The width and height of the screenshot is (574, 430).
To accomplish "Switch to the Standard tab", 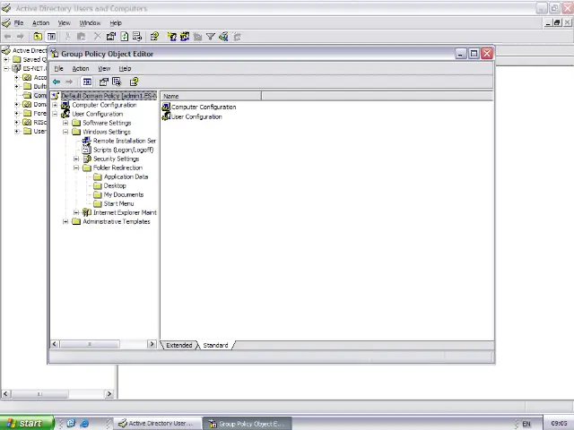I will click(x=215, y=345).
